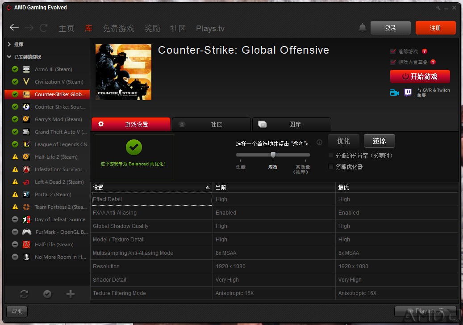Viewport: 463px width, 325px height.
Task: Click the 登录 button
Action: 390,28
